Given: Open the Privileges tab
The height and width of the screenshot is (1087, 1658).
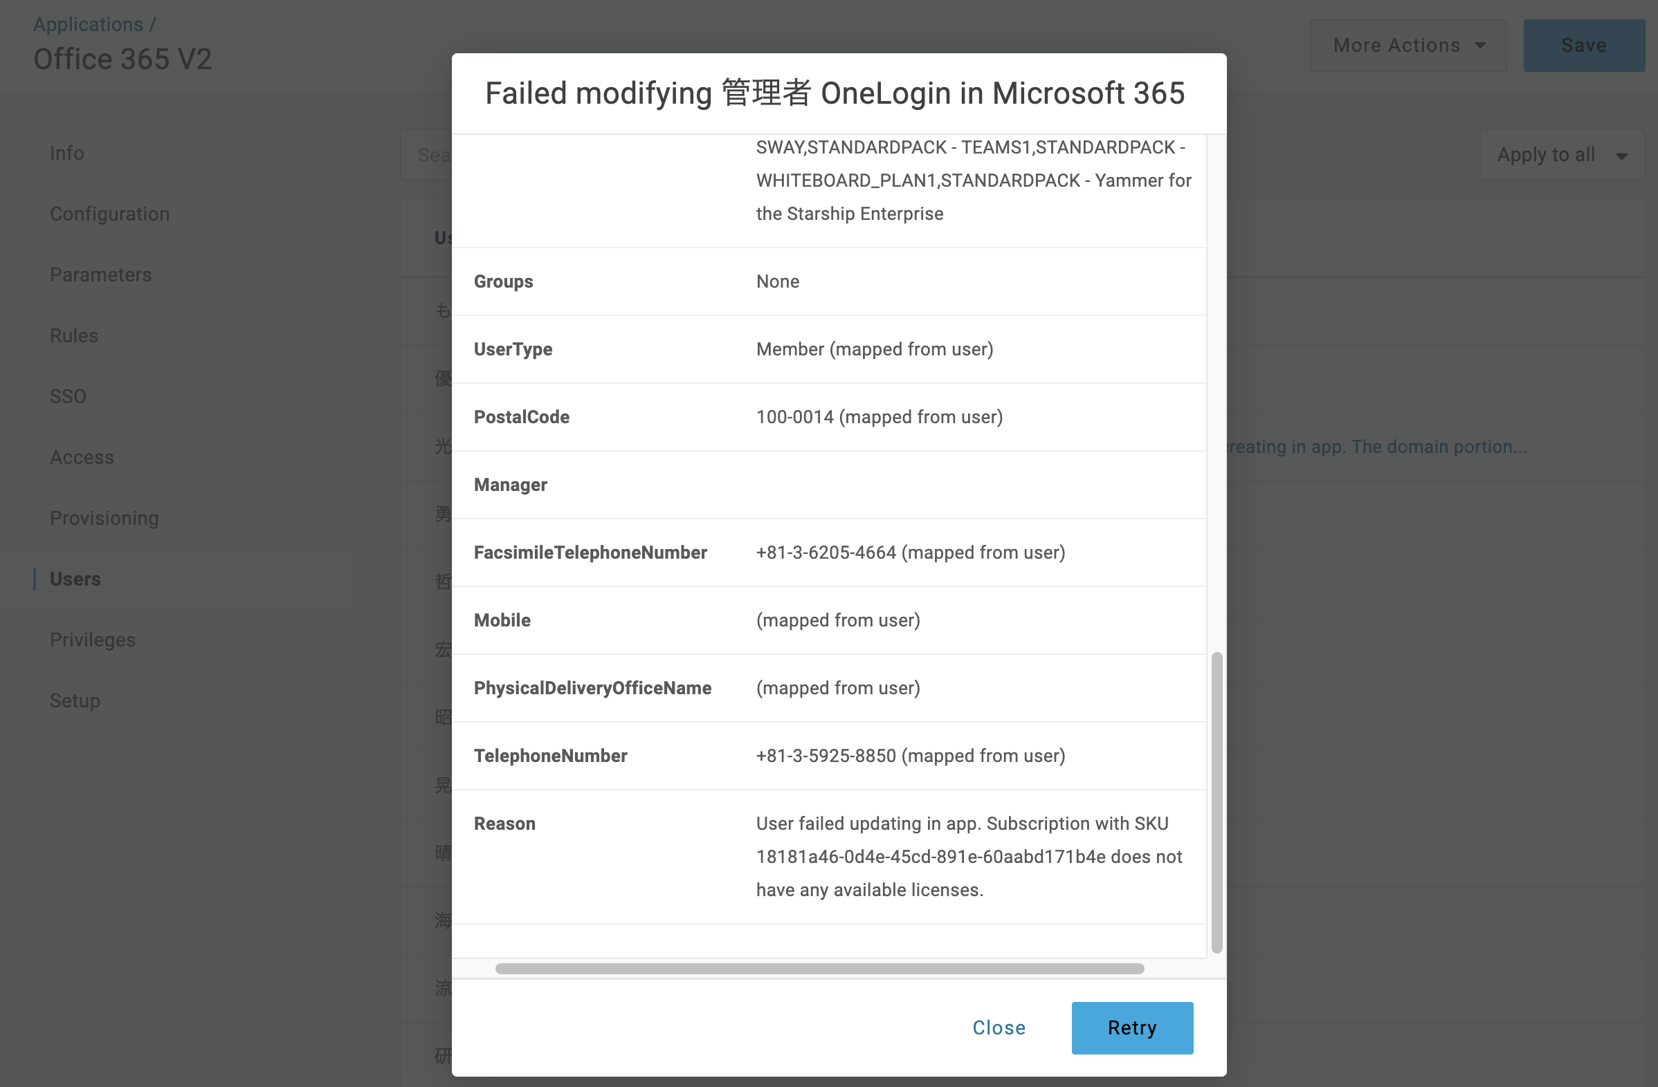Looking at the screenshot, I should [x=93, y=640].
